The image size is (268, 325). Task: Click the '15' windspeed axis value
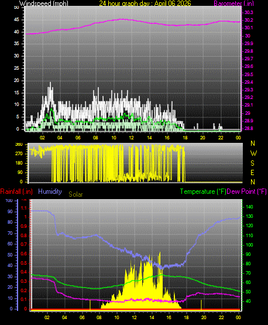(x=16, y=93)
